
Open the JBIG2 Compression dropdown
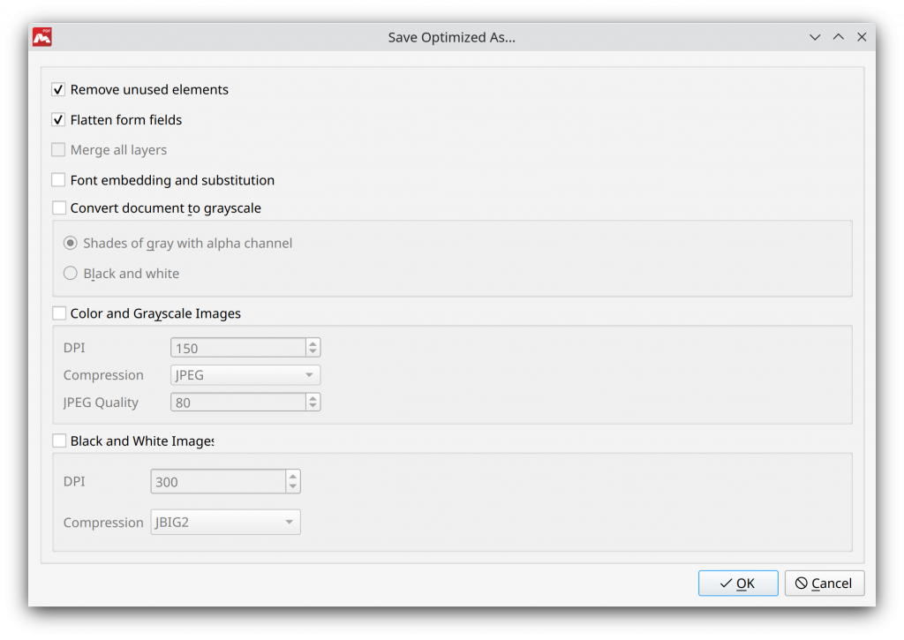[x=225, y=522]
